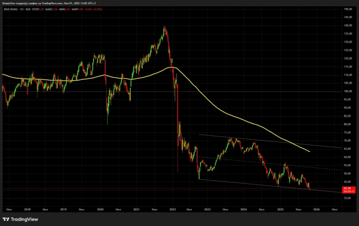359x226 pixels.
Task: Click the 05:54:11 countdown in the price tag
Action: (349, 192)
